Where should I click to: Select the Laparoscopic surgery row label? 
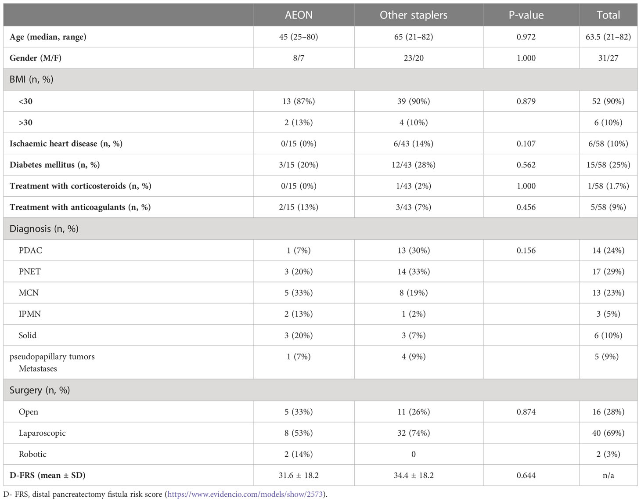42,433
